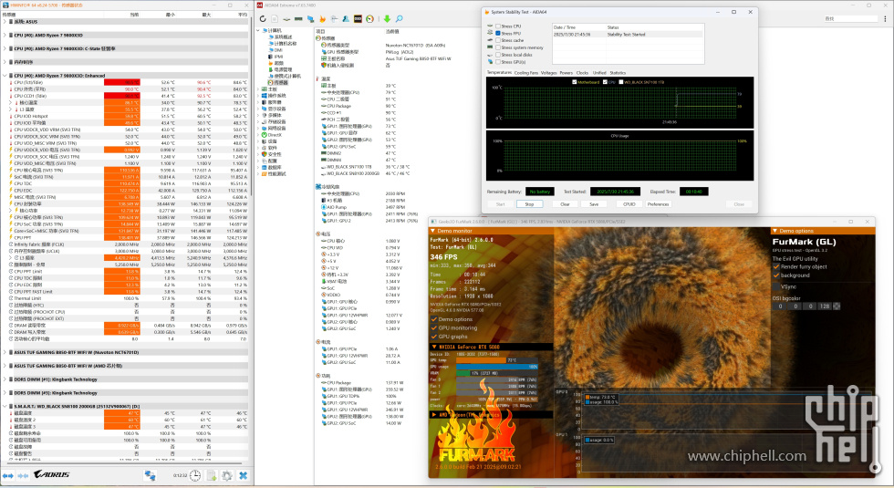Viewport: 894px width, 488px height.
Task: Click AIDA64 search field top right
Action: pos(850,19)
